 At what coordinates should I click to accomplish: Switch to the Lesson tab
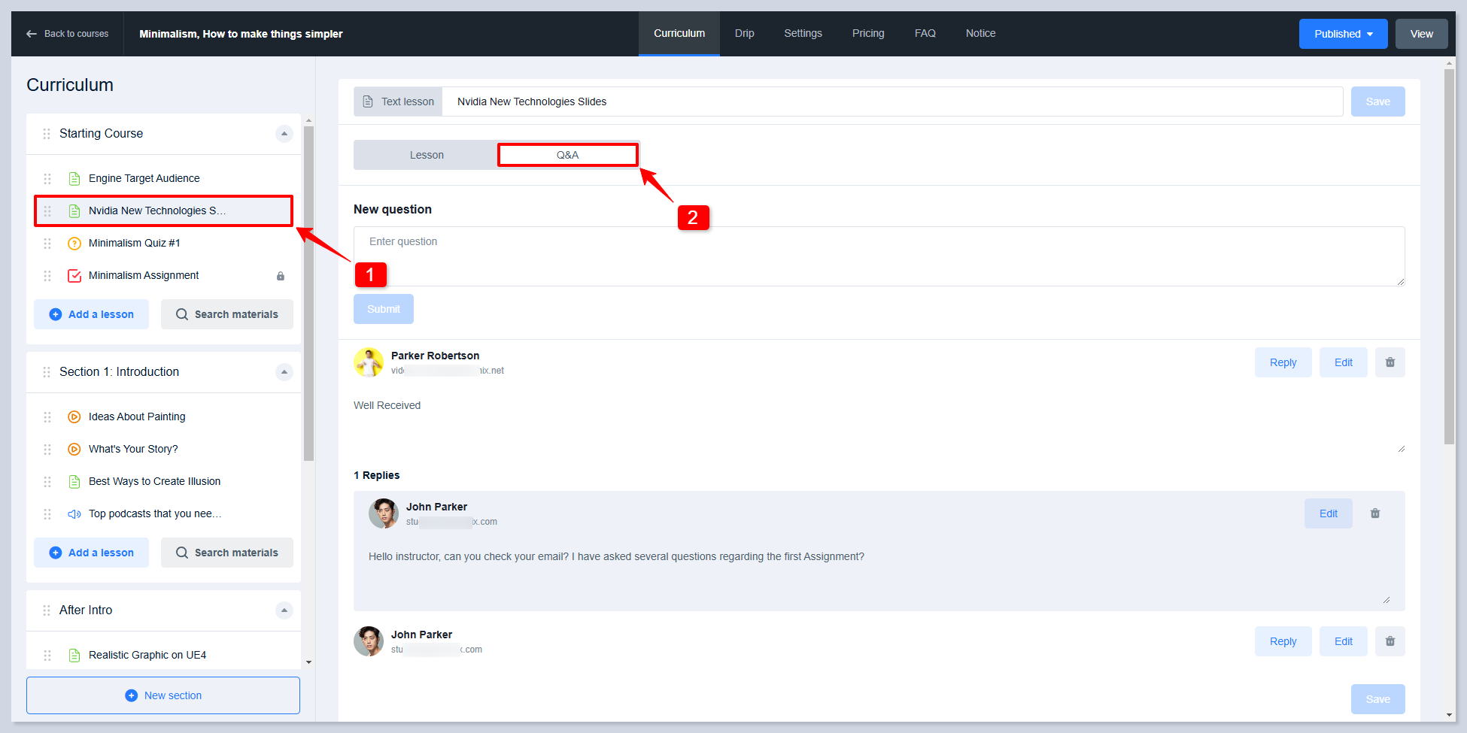point(427,155)
